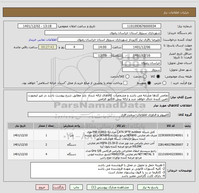Image resolution: width=199 pixels, height=193 pixels.
Task: Click item code 2213100432330001
Action: [171, 154]
